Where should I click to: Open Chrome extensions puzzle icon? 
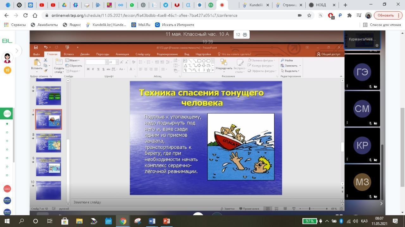(349, 15)
